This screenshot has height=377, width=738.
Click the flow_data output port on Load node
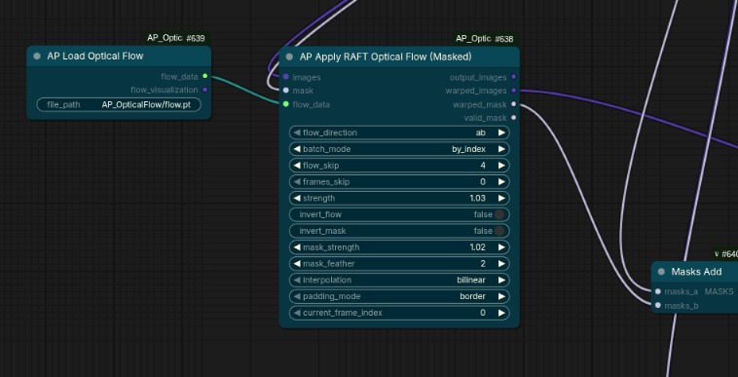click(x=204, y=76)
